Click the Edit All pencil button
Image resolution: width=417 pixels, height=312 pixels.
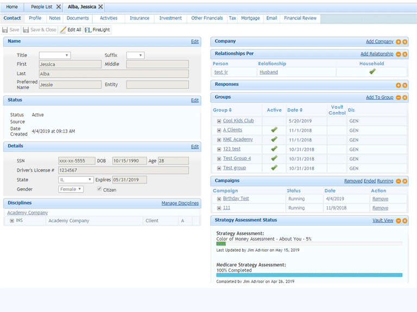(x=71, y=30)
